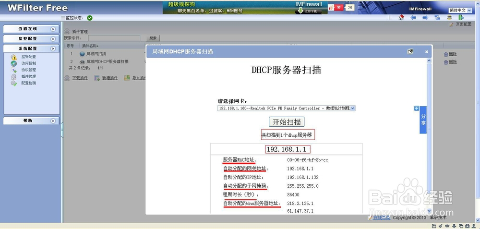Open 访问控制 in sidebar
The width and height of the screenshot is (480, 229).
[x=28, y=63]
